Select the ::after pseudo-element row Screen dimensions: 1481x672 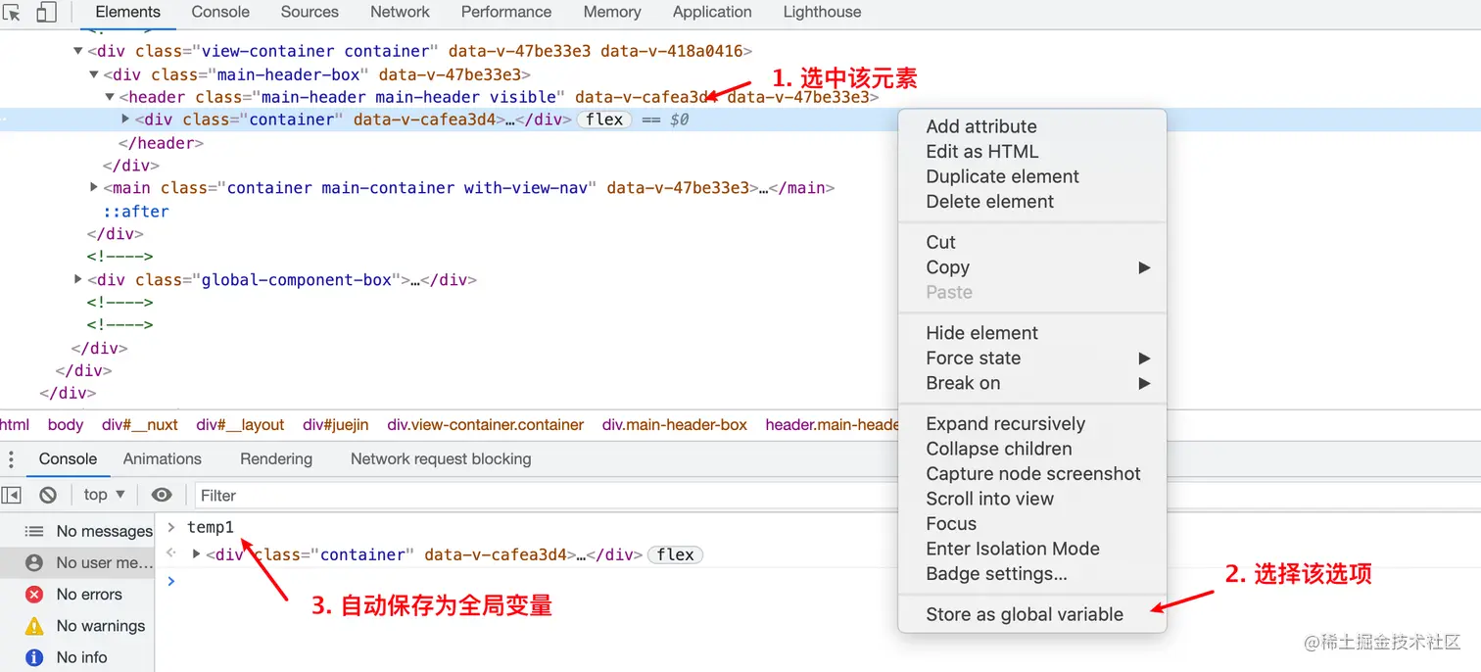click(136, 211)
